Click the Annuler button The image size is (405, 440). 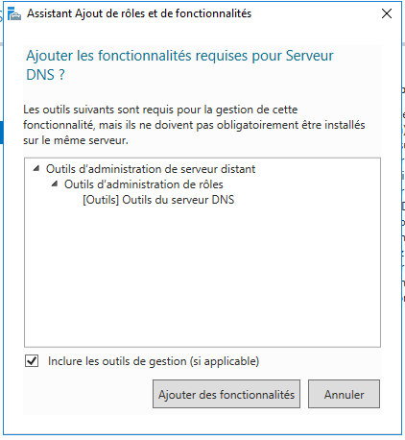pos(344,394)
